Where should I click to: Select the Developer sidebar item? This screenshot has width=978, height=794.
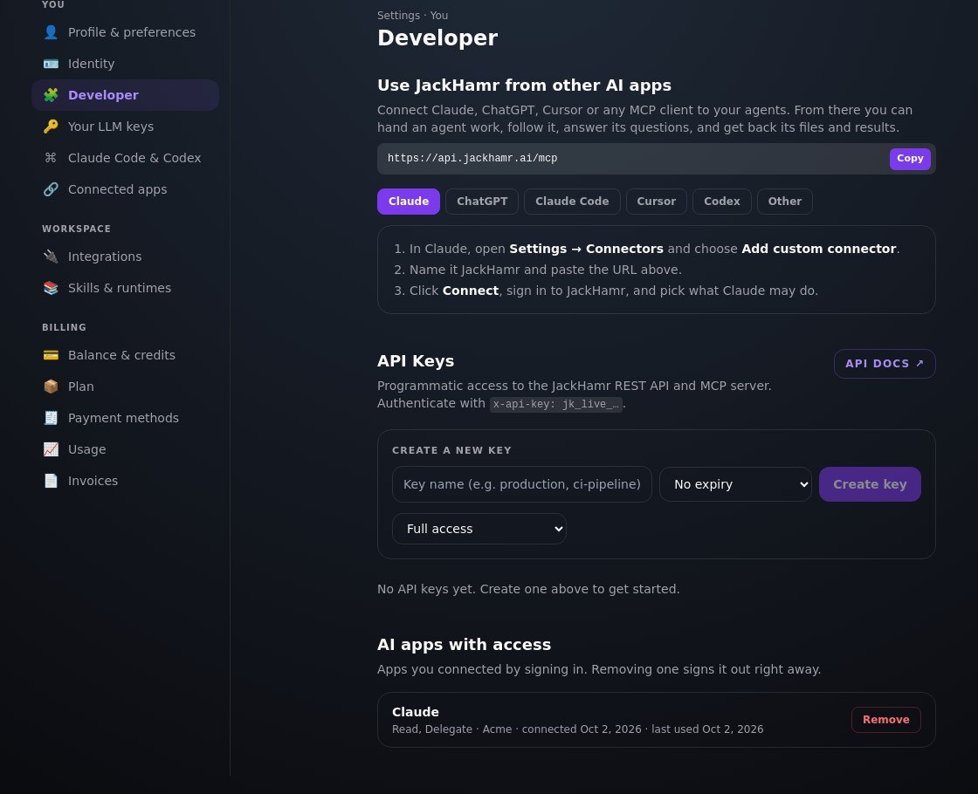125,95
